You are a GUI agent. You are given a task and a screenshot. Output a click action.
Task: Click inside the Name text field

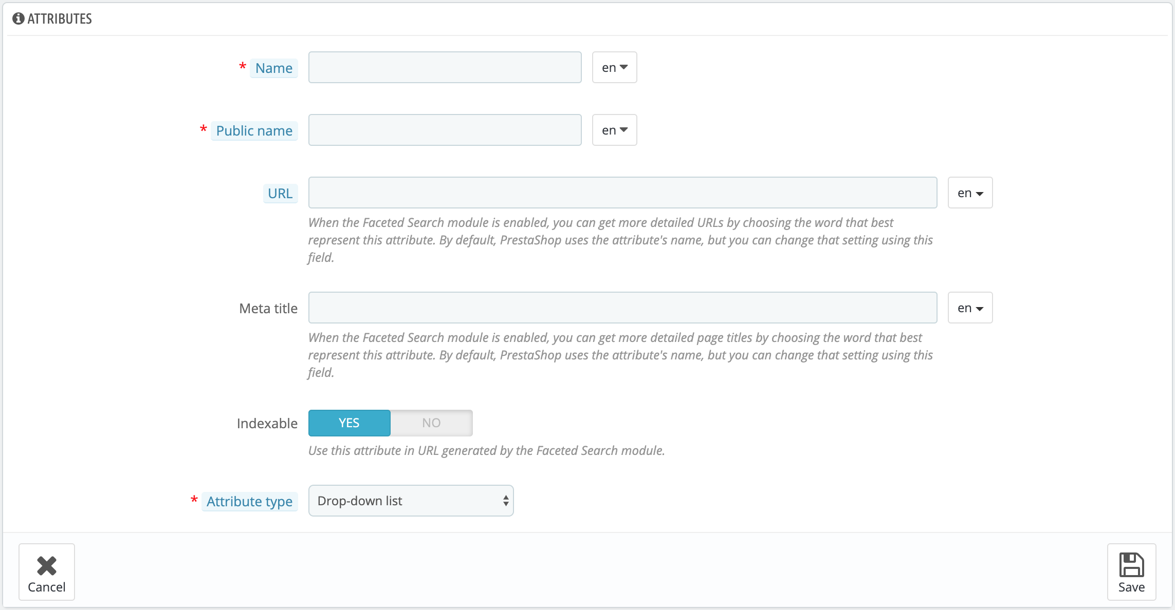click(x=445, y=67)
